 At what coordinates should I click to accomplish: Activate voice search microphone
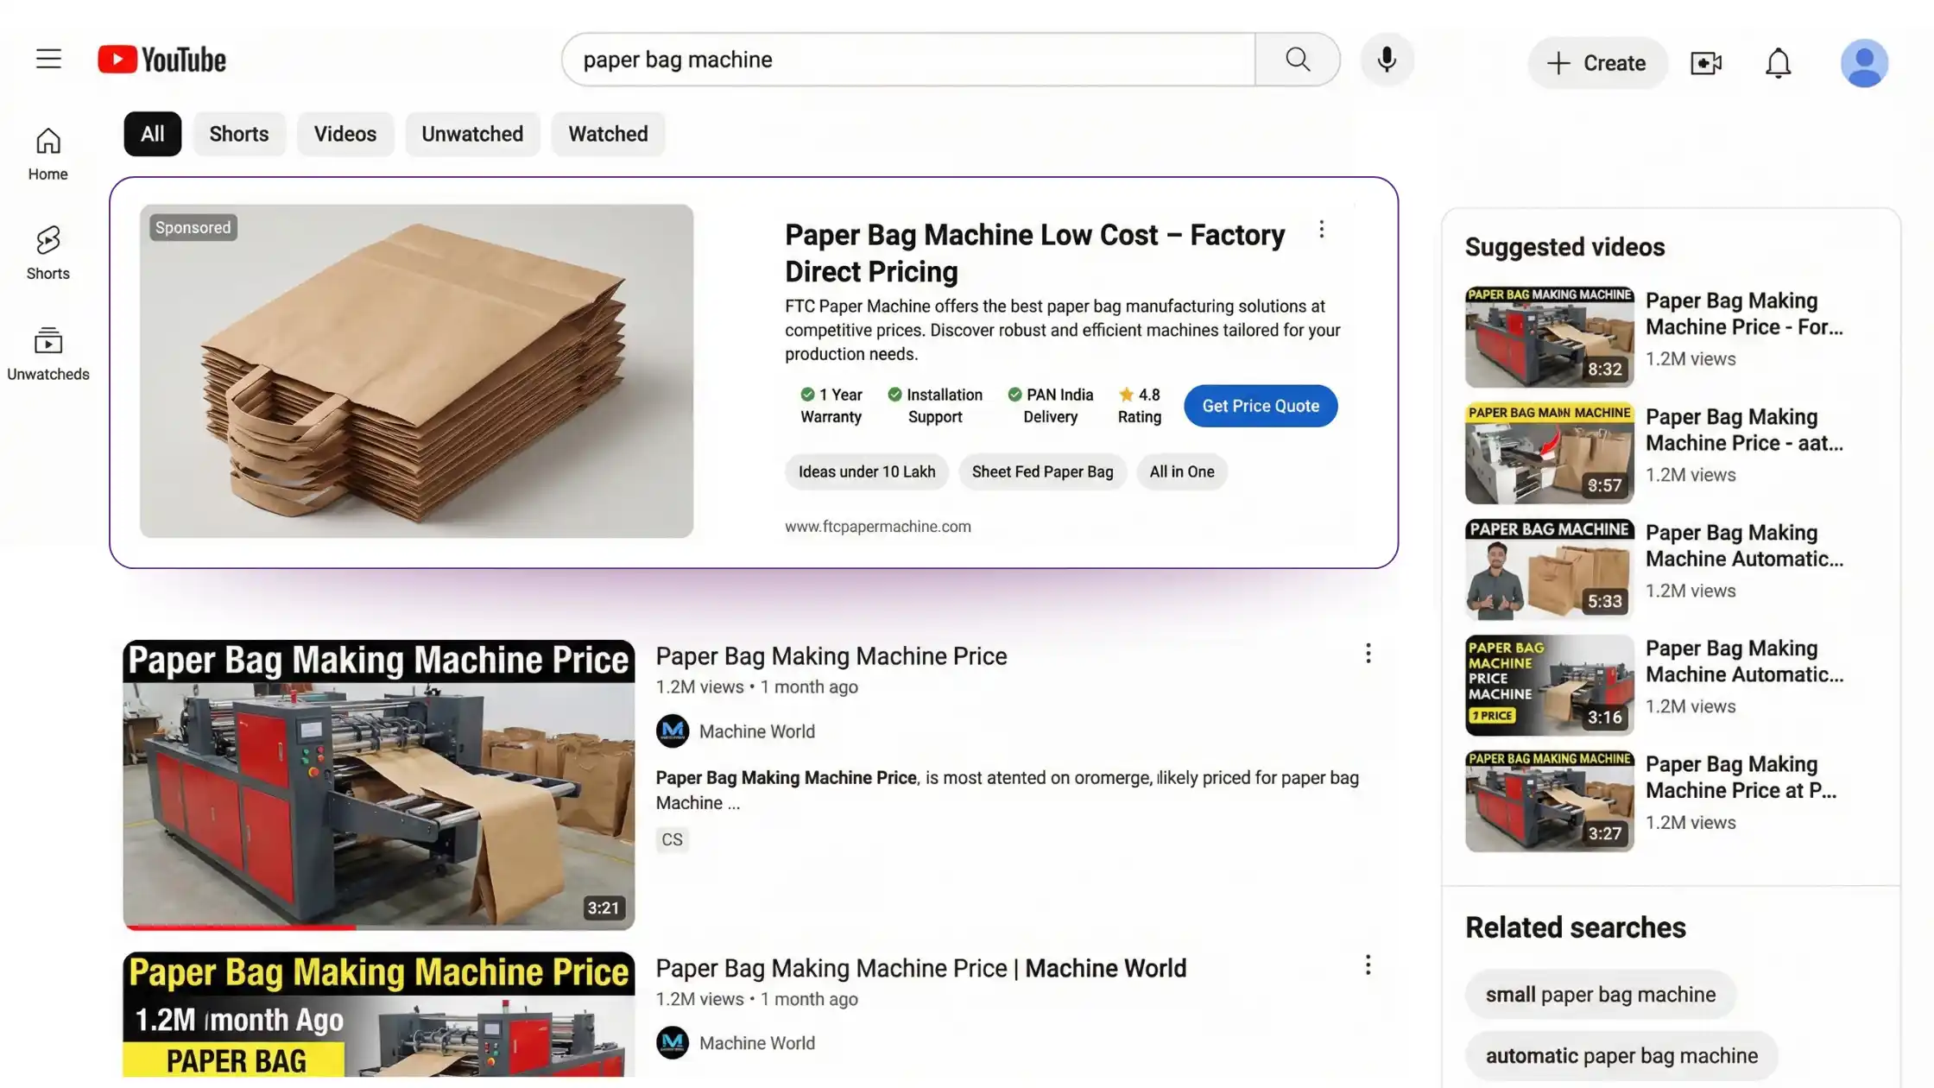pyautogui.click(x=1387, y=60)
